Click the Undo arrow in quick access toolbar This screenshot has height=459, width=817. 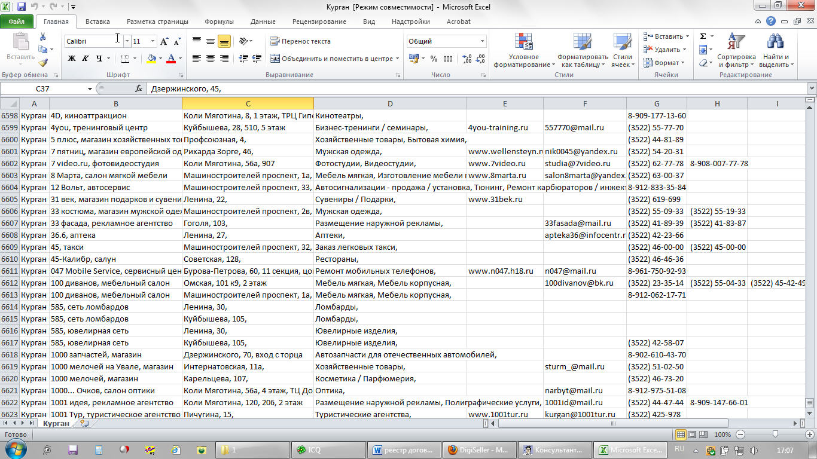pos(35,7)
